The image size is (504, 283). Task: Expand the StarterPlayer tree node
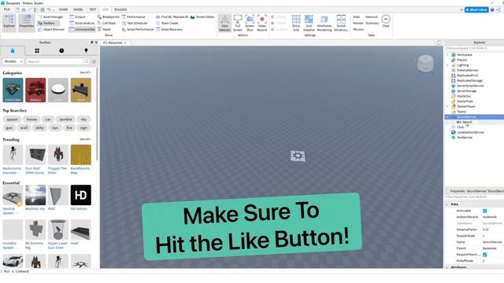click(448, 107)
